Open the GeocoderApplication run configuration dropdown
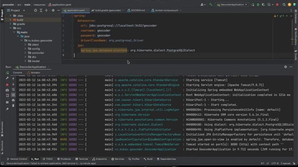The height and width of the screenshot is (167, 298). click(x=232, y=5)
